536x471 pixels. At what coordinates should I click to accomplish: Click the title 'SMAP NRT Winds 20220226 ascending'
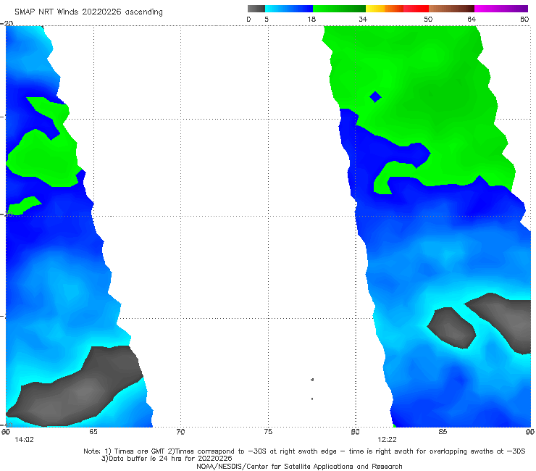(x=88, y=12)
